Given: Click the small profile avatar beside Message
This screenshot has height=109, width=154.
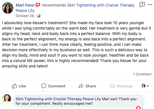Looking at the screenshot, I should point(143,86).
